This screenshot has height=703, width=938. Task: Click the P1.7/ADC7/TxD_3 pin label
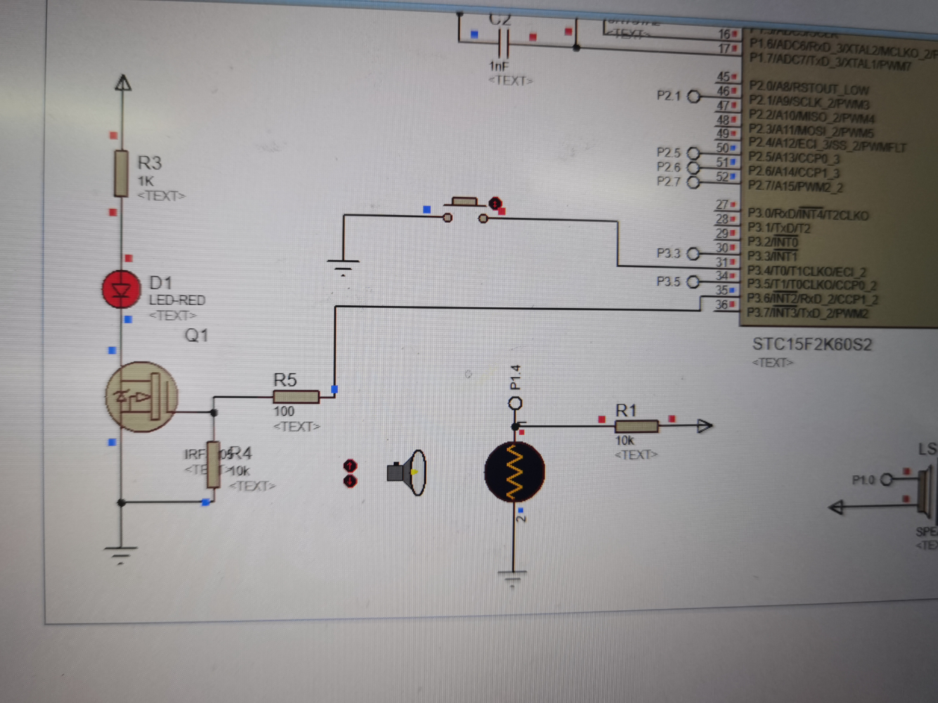830,63
